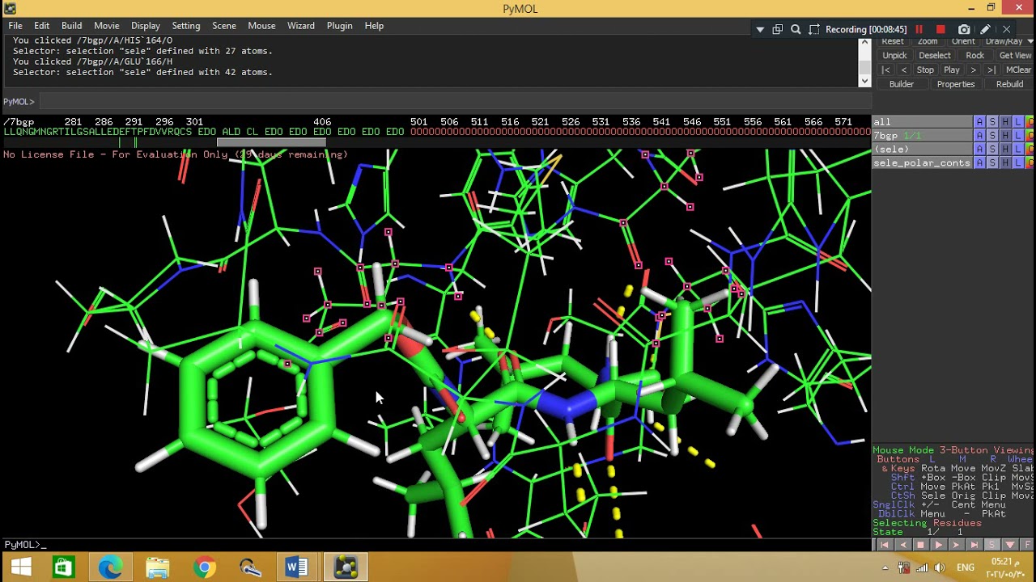The image size is (1036, 582).
Task: Click the sequence viewer horizontal scrollbar thumb
Action: [x=271, y=142]
